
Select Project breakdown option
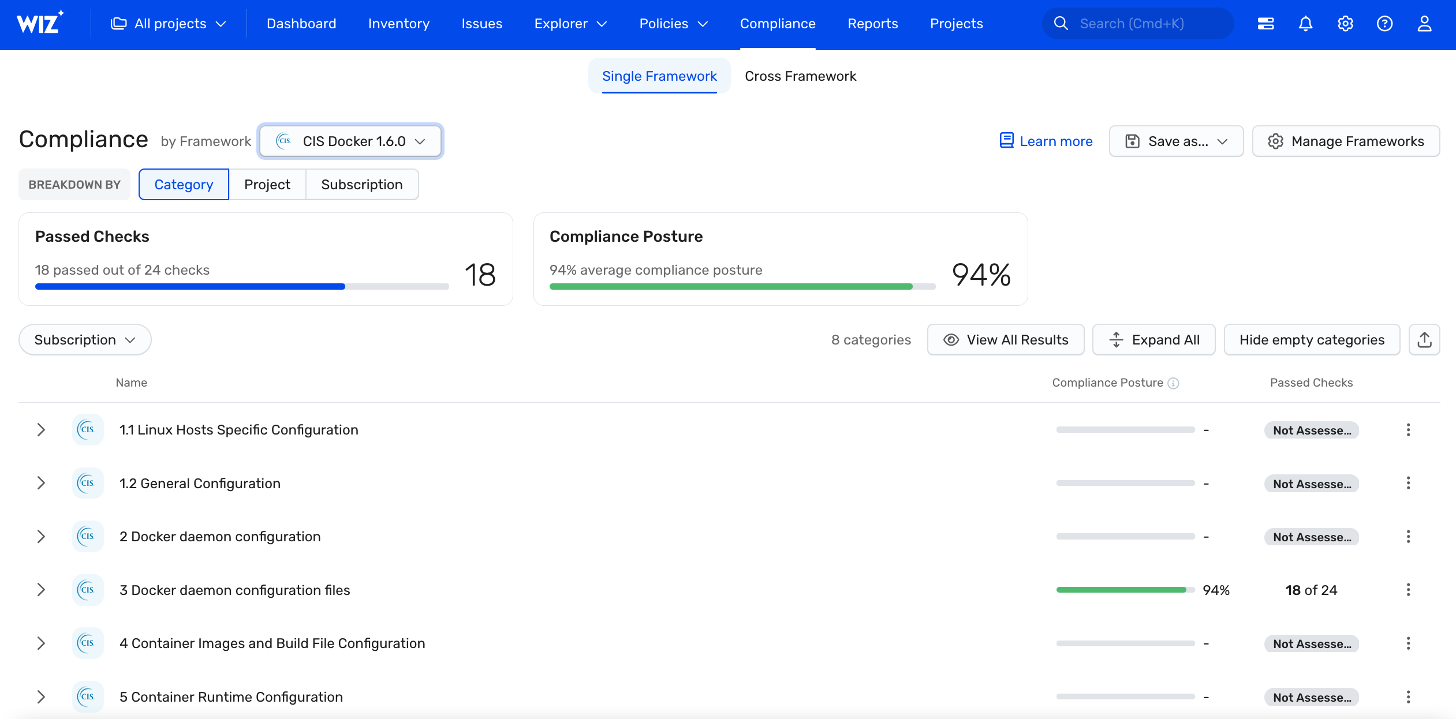(267, 185)
